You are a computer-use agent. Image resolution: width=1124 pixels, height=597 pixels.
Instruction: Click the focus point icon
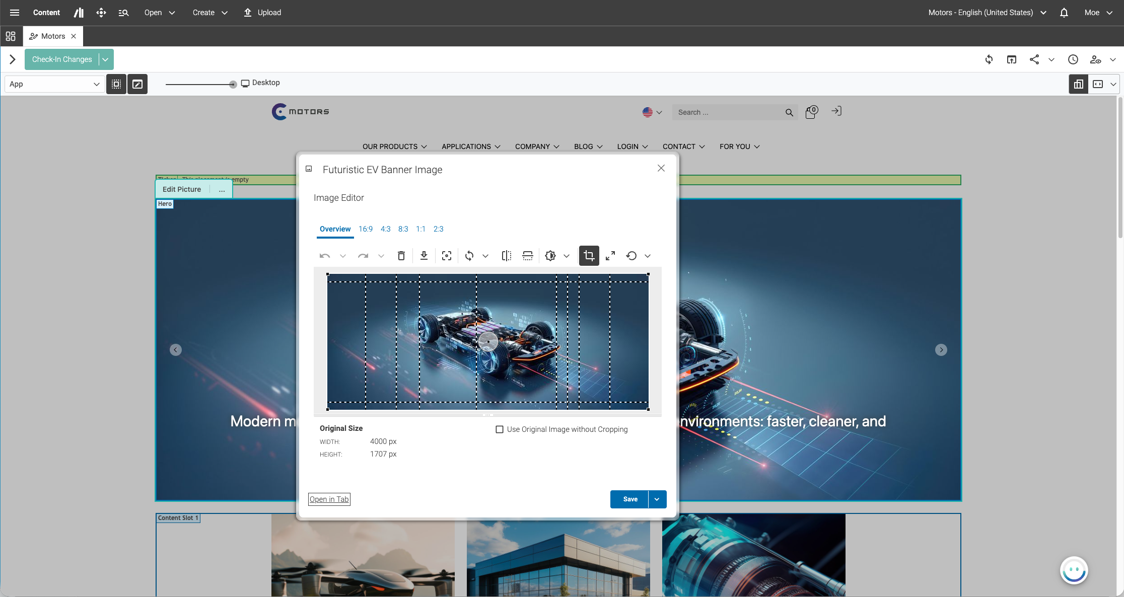[446, 256]
